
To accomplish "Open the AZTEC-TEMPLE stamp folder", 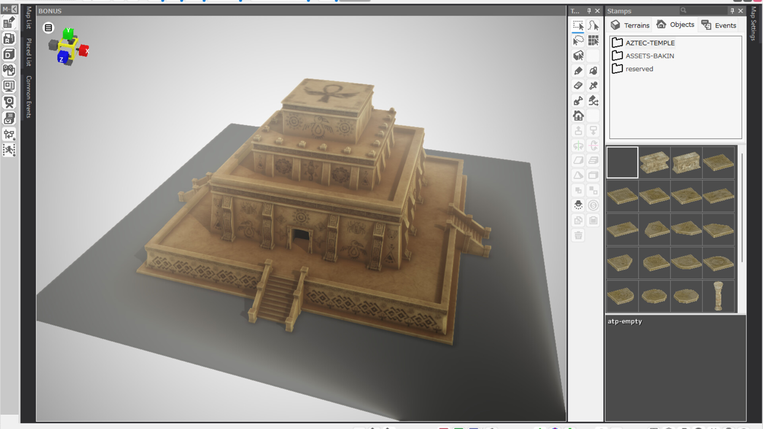I will [650, 43].
